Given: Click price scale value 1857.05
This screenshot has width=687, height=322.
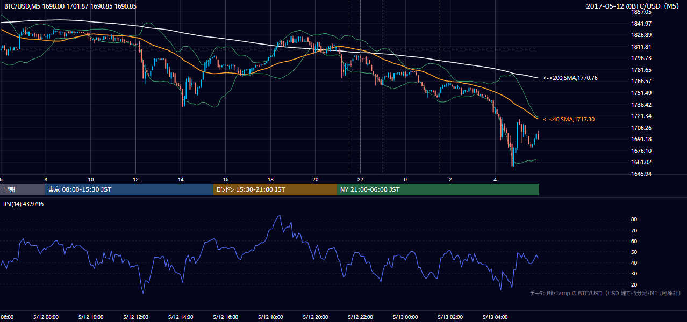Looking at the screenshot, I should (641, 12).
